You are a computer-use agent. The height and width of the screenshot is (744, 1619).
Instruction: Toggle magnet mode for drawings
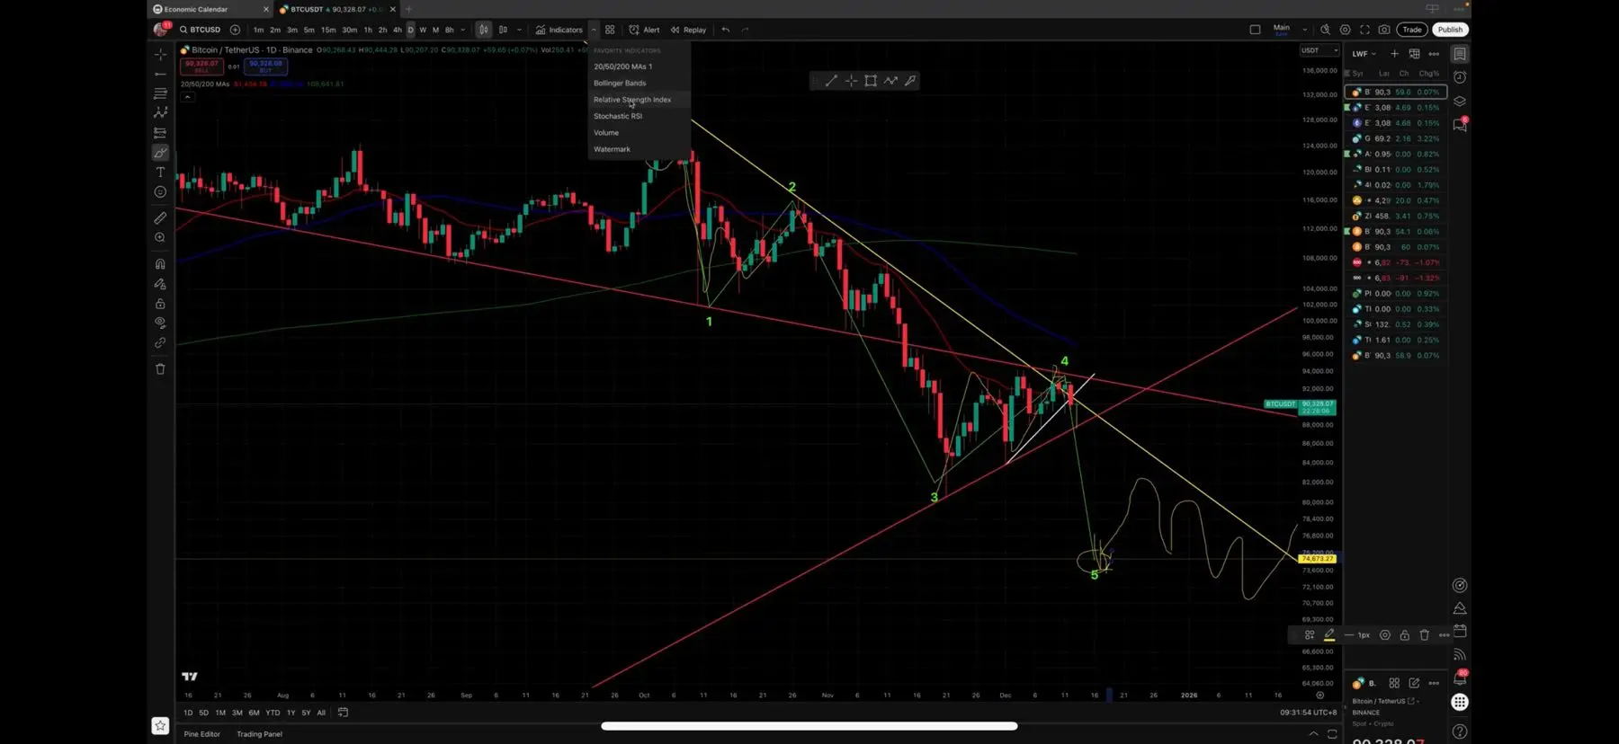(x=160, y=264)
